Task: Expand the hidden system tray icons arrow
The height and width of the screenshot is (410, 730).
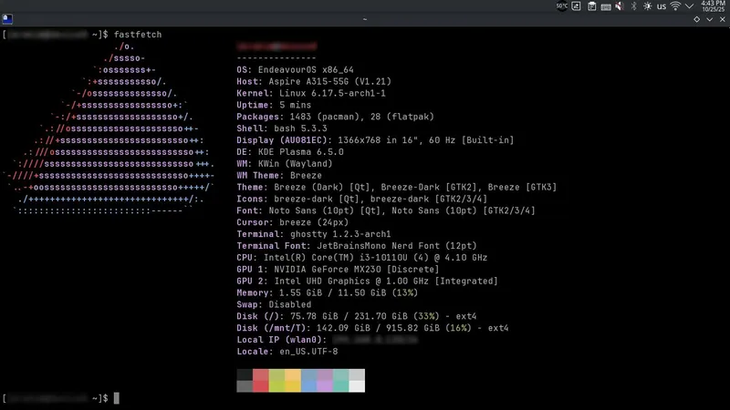Action: (690, 6)
